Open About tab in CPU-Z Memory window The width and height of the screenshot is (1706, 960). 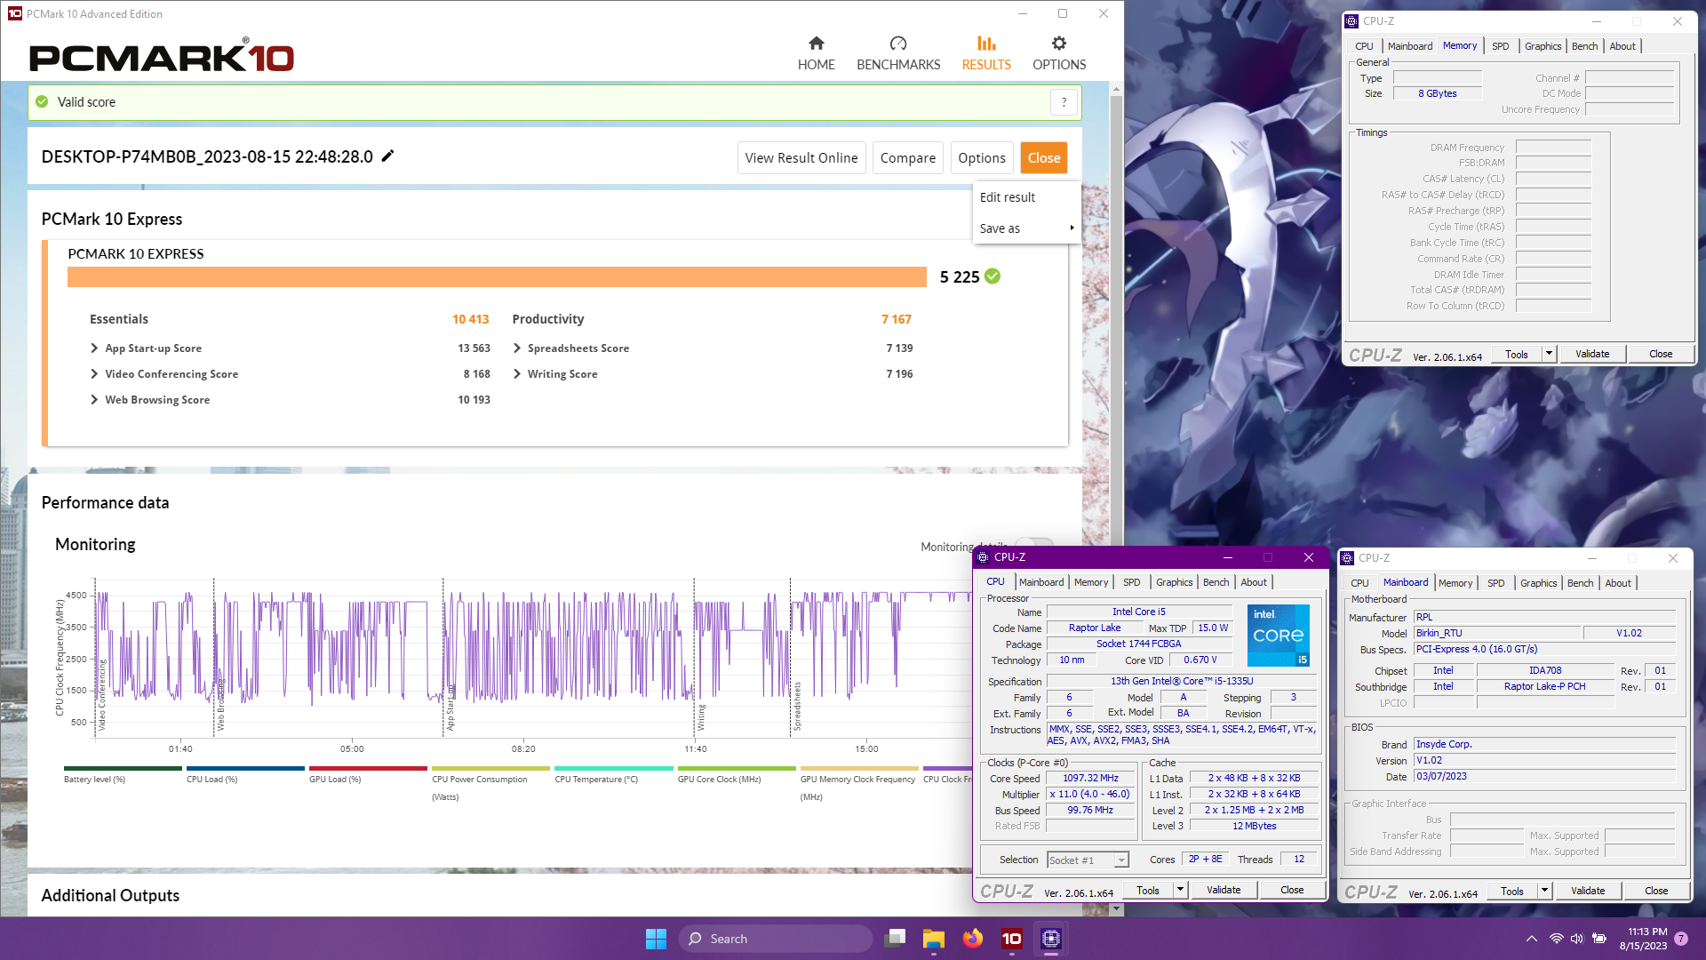tap(1622, 46)
